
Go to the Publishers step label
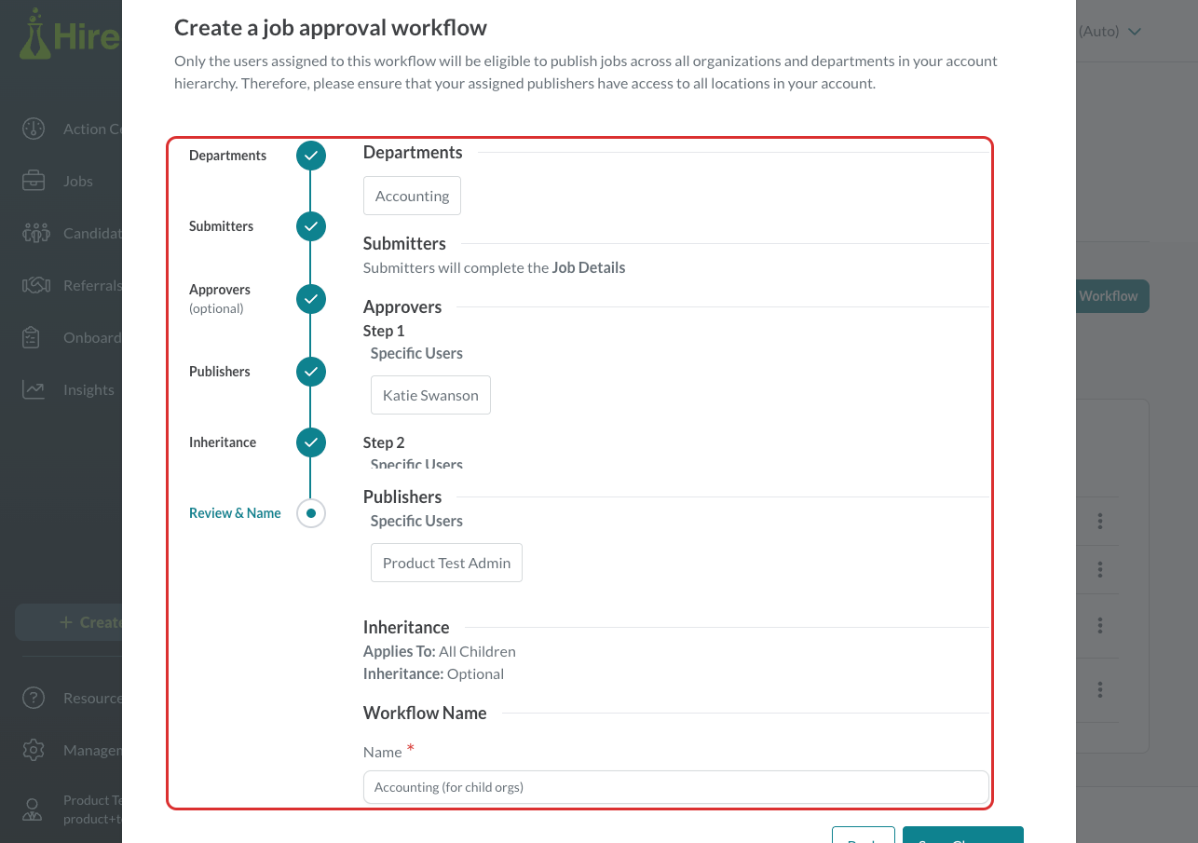click(220, 372)
